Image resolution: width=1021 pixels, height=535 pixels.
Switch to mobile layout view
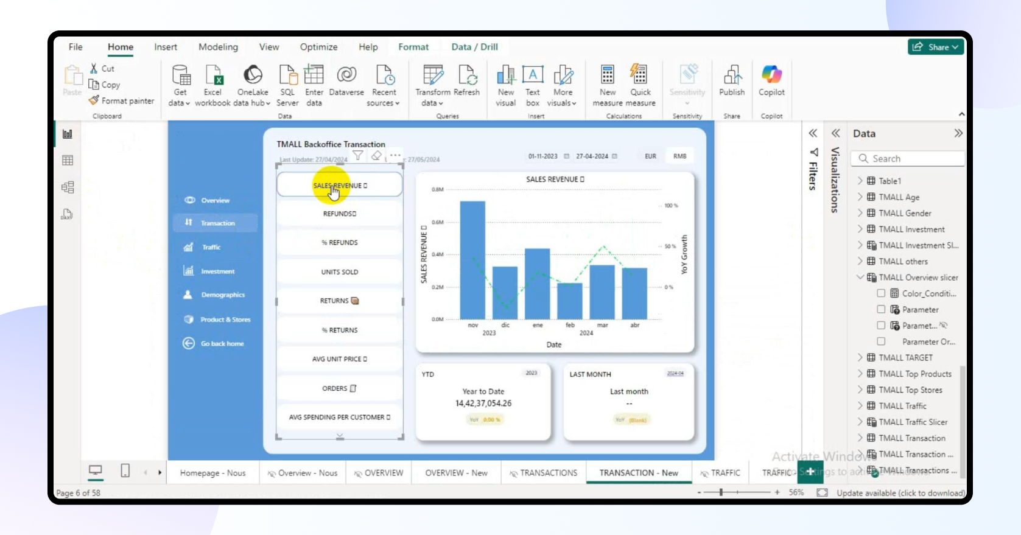(125, 470)
